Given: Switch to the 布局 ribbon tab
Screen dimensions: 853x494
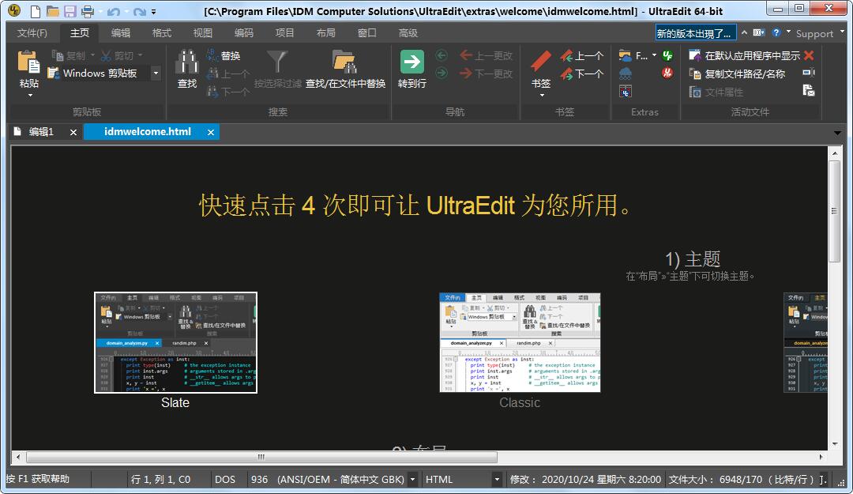Looking at the screenshot, I should point(325,32).
